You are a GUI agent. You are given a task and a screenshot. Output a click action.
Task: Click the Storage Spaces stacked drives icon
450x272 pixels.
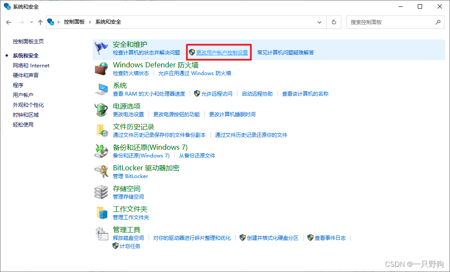(101, 192)
